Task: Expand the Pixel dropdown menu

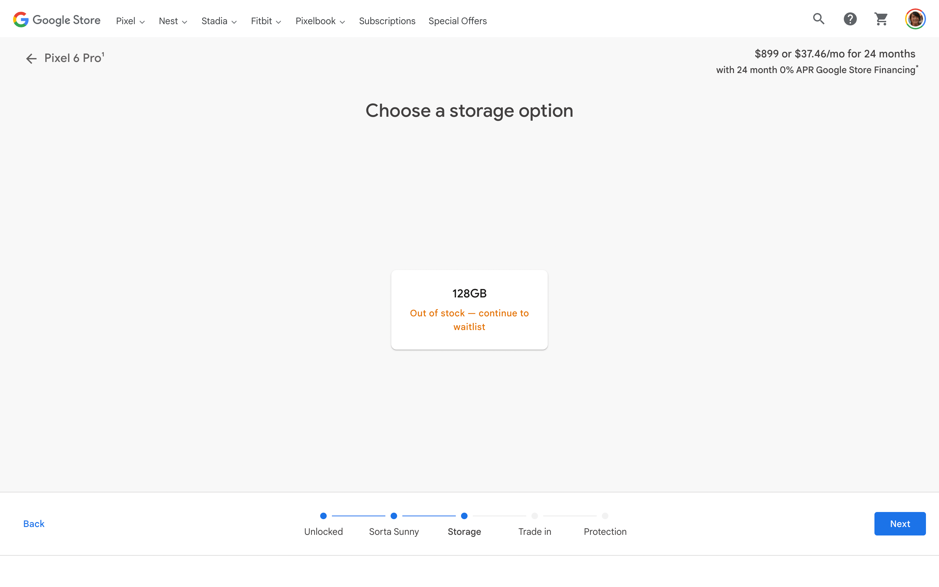Action: (x=130, y=21)
